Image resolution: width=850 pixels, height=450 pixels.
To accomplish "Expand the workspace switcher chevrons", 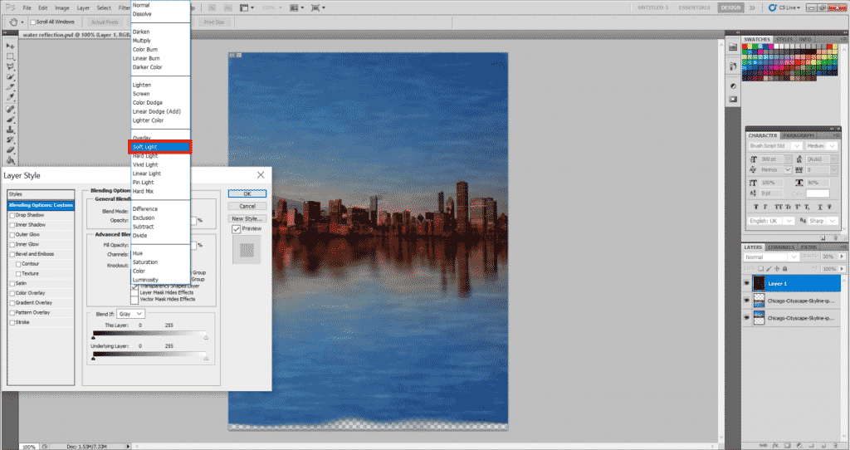I will pos(752,7).
